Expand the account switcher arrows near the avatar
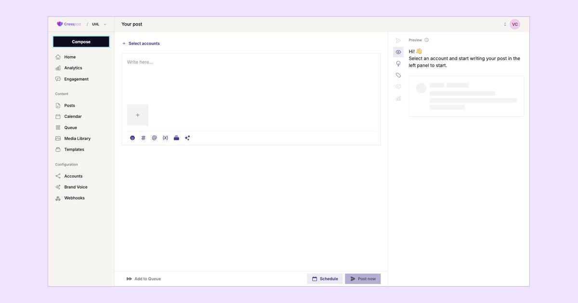The image size is (578, 303). [505, 24]
